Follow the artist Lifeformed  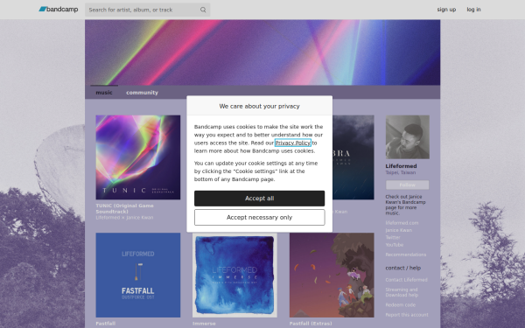pyautogui.click(x=407, y=185)
